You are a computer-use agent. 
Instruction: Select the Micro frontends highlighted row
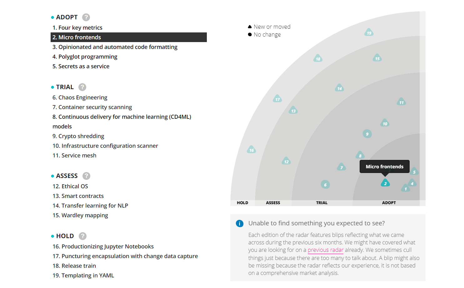click(128, 37)
